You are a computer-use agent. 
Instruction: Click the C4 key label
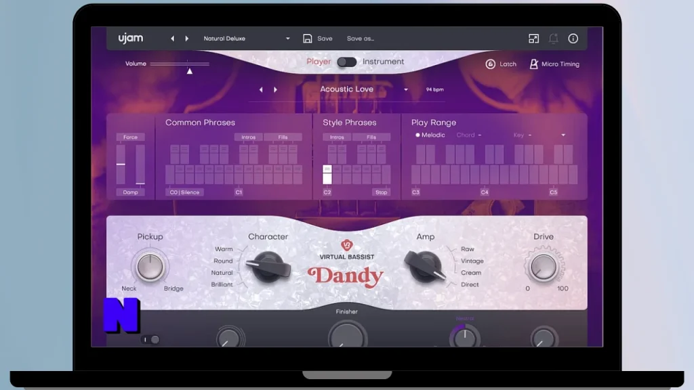point(485,192)
